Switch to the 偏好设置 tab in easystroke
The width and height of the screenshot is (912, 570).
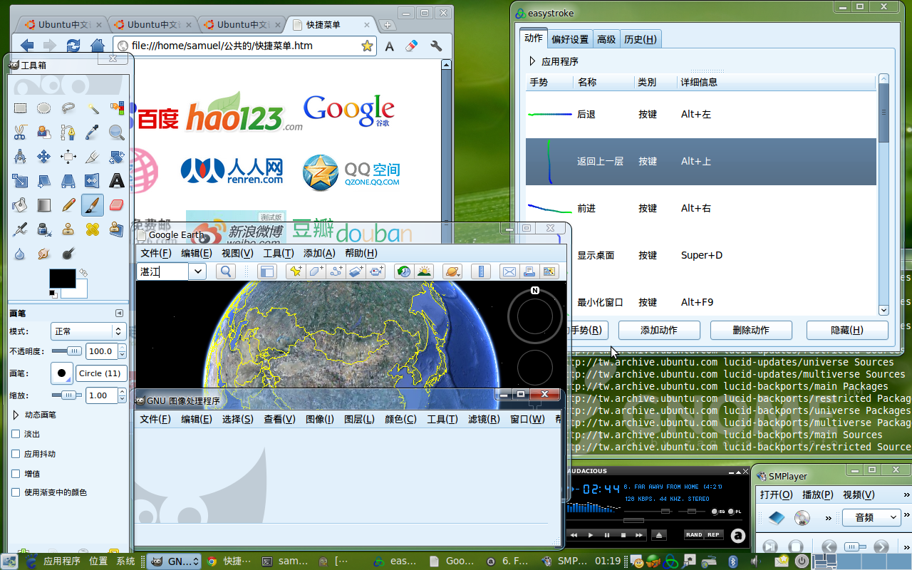pos(570,39)
